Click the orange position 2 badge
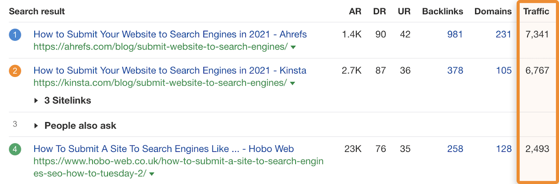The height and width of the screenshot is (184, 559). pos(15,71)
